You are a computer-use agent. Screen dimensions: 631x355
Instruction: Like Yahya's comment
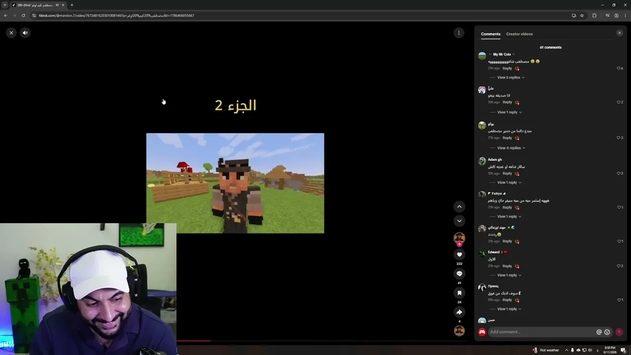(x=619, y=207)
